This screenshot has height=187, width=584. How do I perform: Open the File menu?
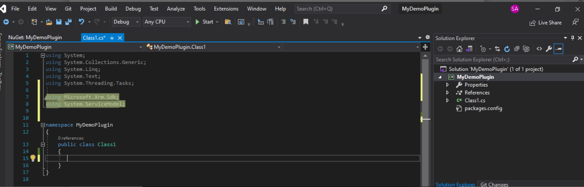coord(15,9)
